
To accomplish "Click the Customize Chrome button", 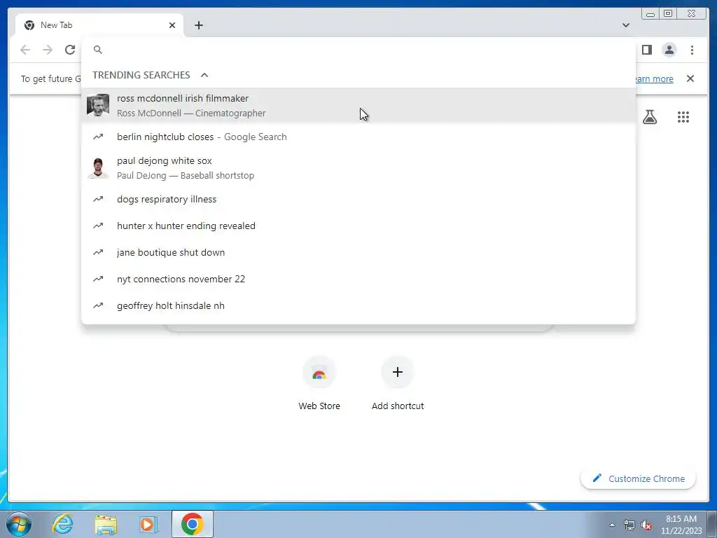I will (638, 478).
